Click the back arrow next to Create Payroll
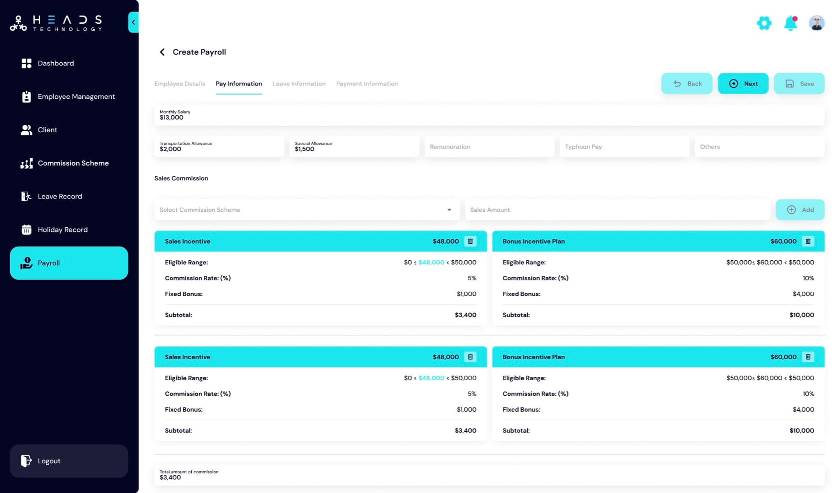The width and height of the screenshot is (837, 493). click(x=162, y=52)
